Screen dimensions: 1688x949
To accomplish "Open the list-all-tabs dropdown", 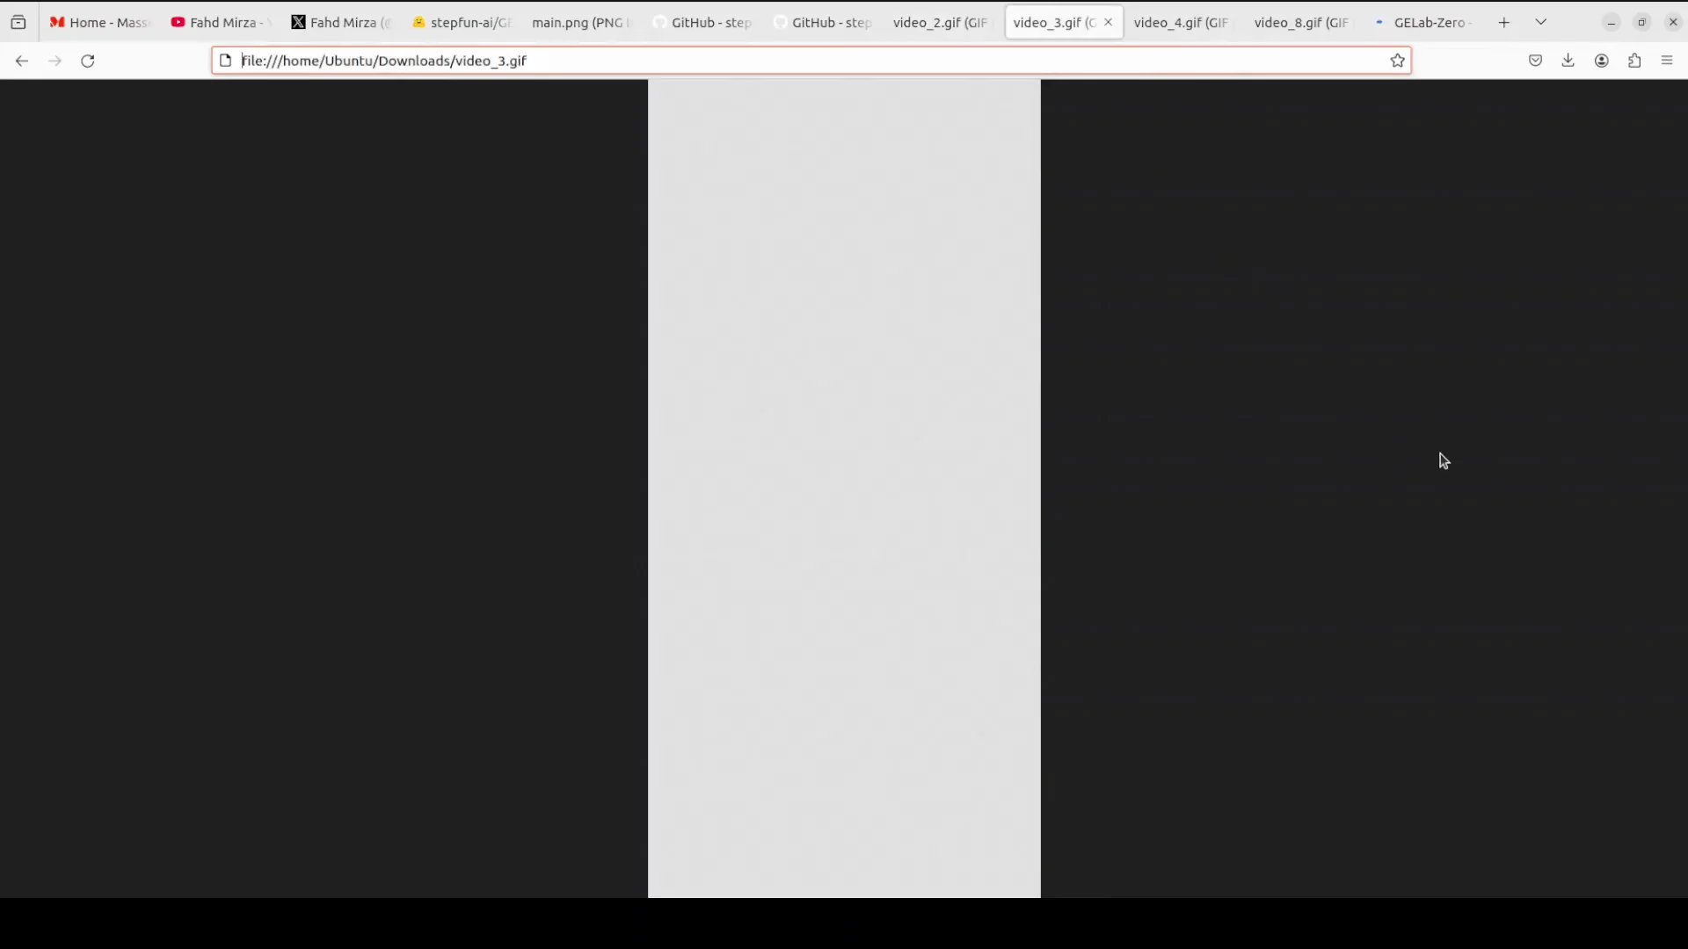I will coord(1540,21).
